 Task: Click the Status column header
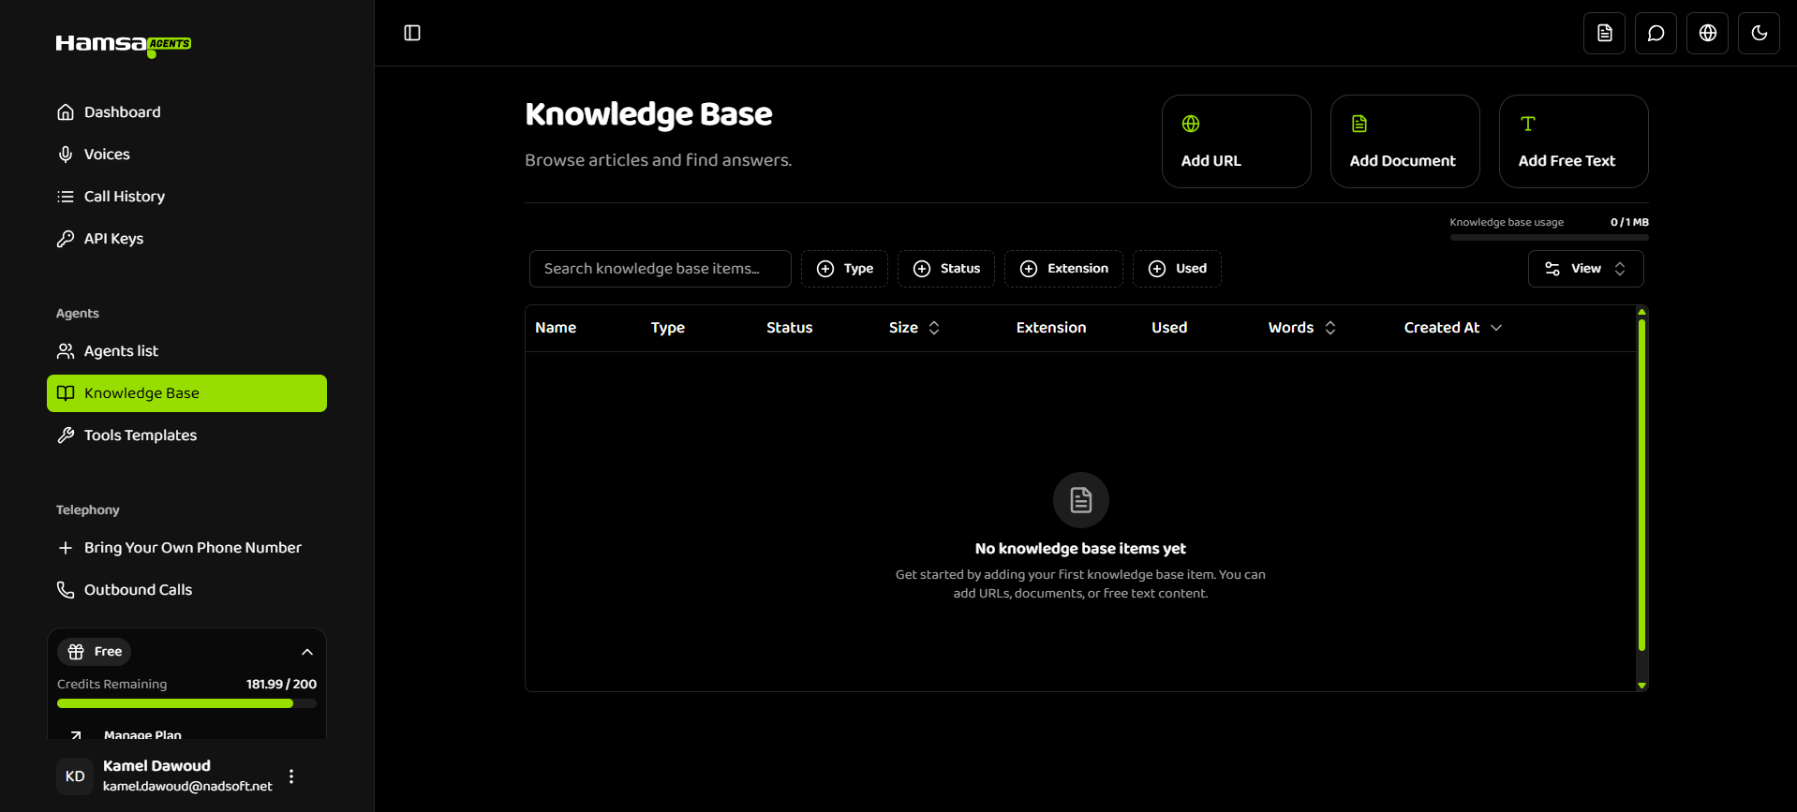(790, 328)
